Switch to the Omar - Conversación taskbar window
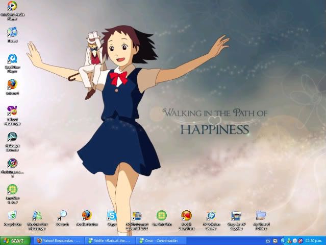 pos(161,240)
